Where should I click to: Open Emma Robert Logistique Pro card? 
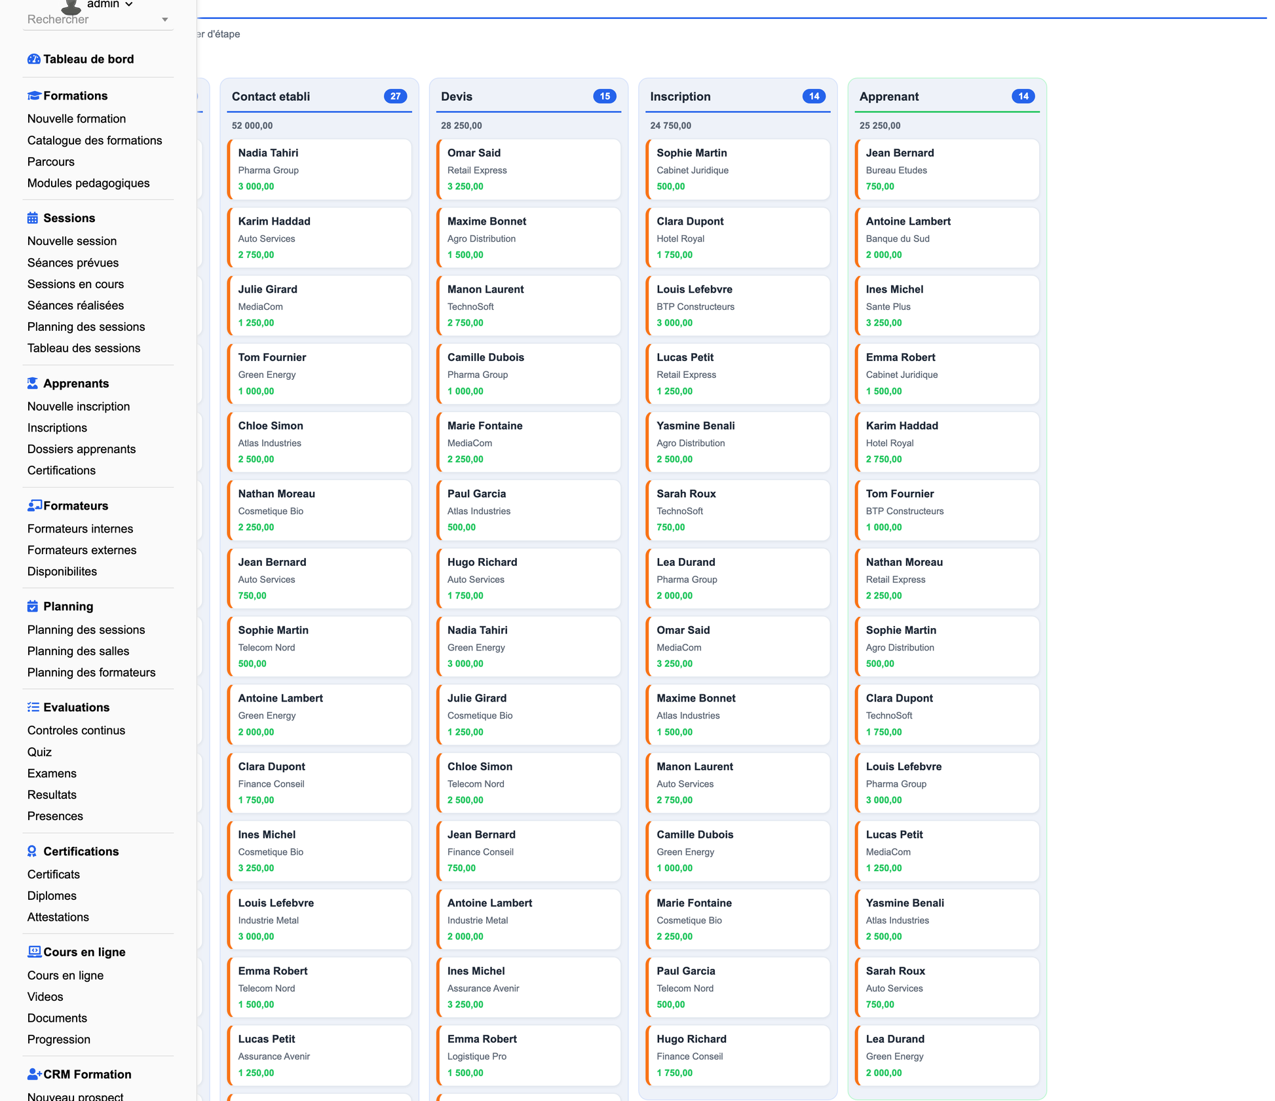(x=528, y=1056)
